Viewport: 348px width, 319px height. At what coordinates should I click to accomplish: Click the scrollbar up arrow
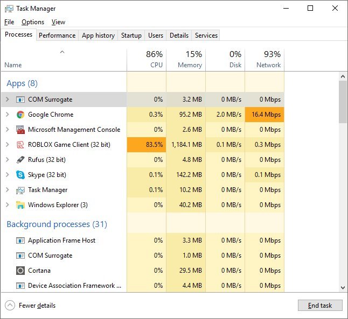coord(343,77)
